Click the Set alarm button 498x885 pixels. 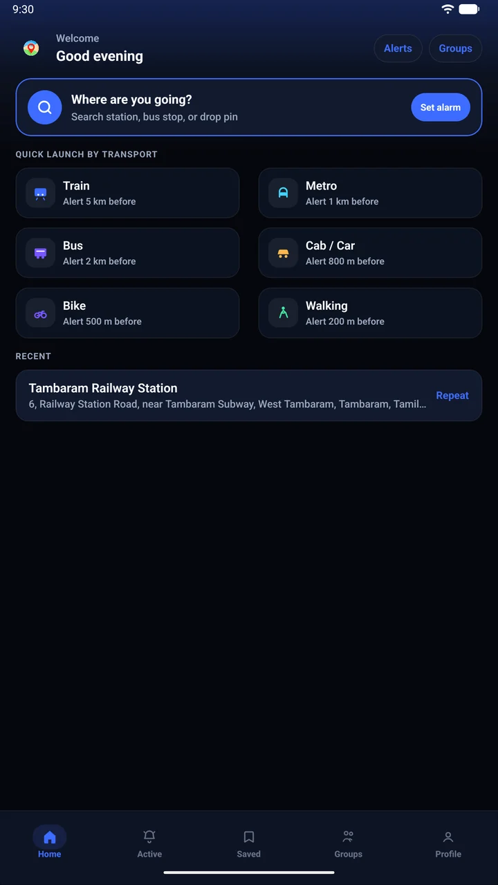[441, 107]
